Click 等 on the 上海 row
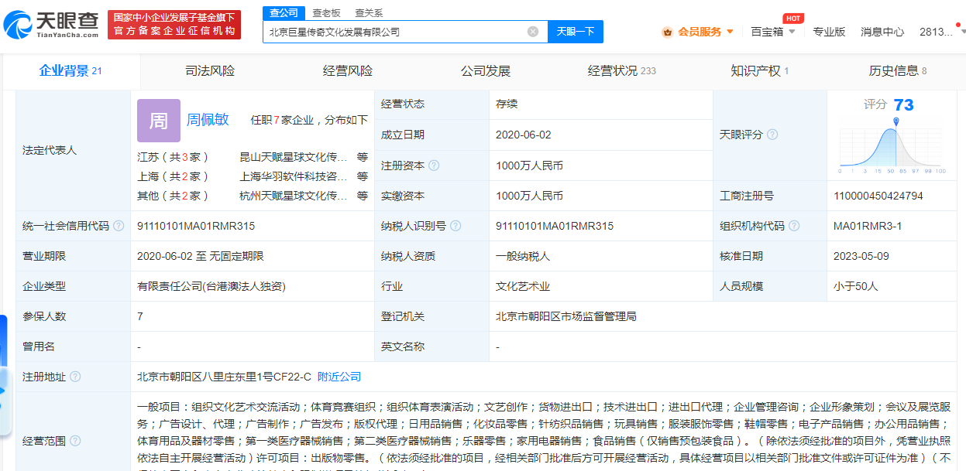The image size is (966, 471). (x=363, y=176)
